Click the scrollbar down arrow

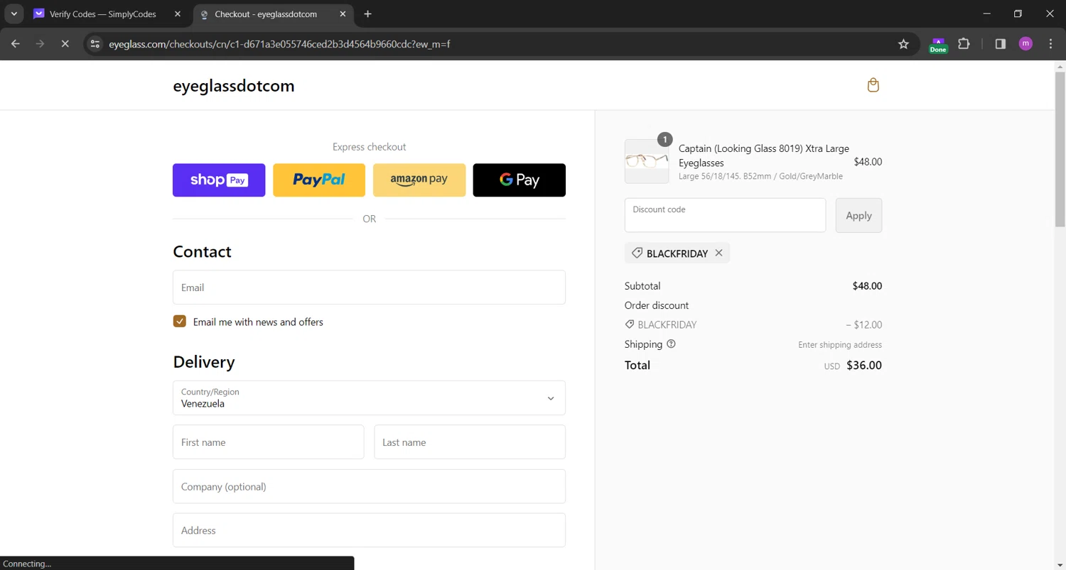1060,564
